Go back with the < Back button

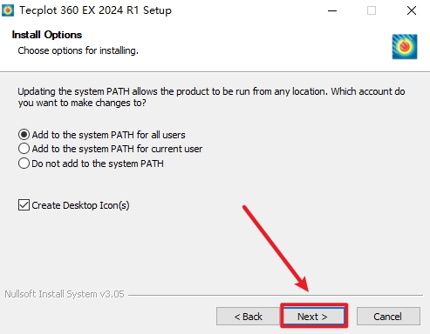(x=248, y=317)
